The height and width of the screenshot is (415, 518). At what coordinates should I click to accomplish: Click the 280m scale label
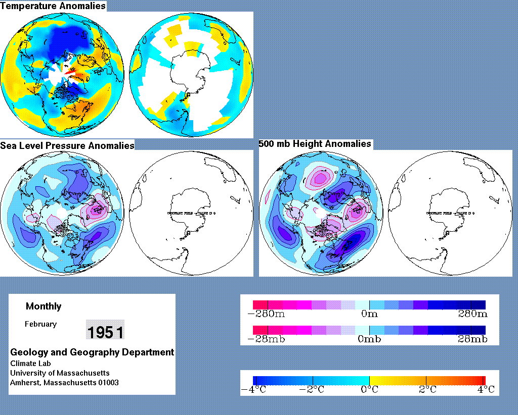click(x=473, y=314)
